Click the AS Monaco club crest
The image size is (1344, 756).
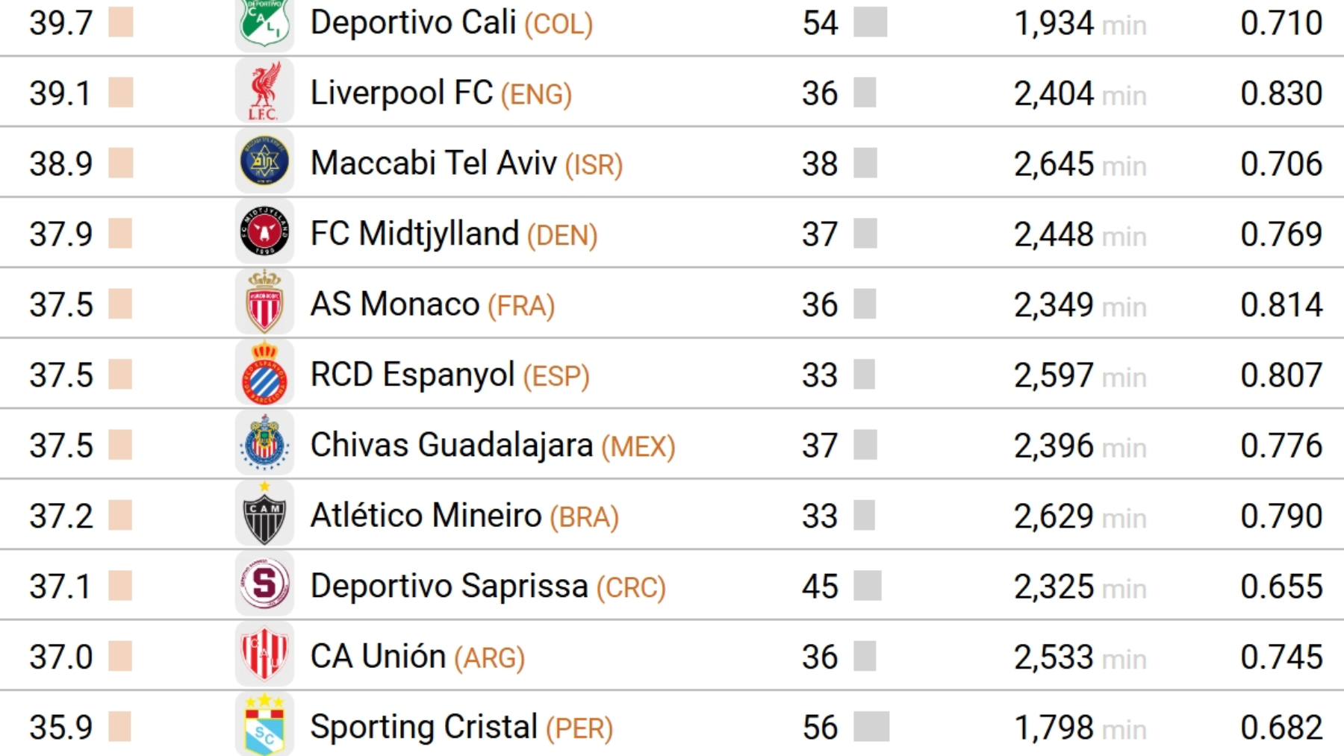pos(264,304)
